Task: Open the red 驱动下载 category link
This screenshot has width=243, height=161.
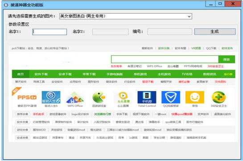Action: (148, 82)
